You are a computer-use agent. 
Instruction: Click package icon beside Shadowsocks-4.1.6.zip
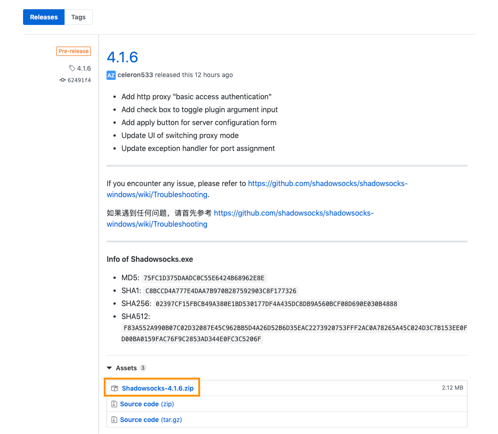[115, 388]
